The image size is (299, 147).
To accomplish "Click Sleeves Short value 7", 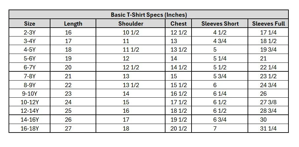I will point(215,128).
